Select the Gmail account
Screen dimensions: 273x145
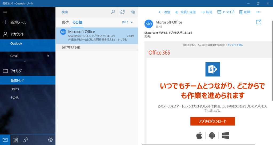pos(28,58)
